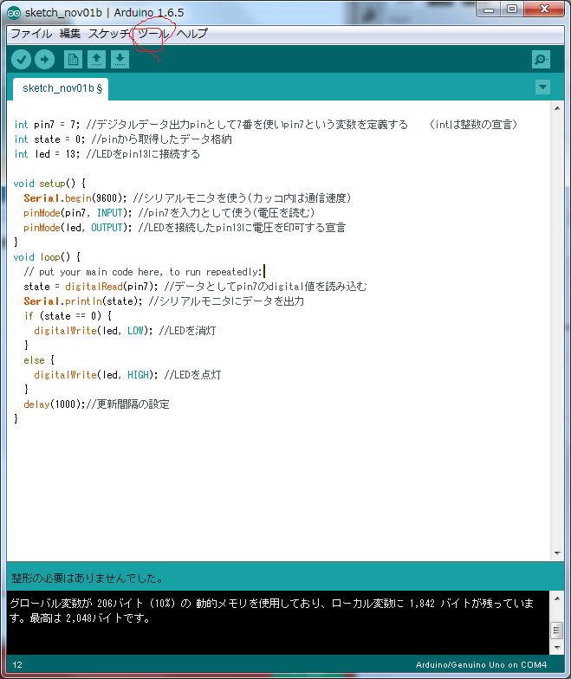The height and width of the screenshot is (679, 571).
Task: Click '// put your main code here' comment
Action: tap(143, 272)
